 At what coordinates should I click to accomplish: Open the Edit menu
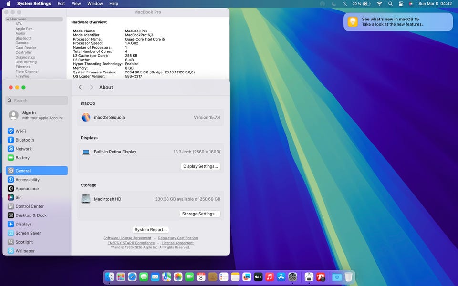click(61, 4)
